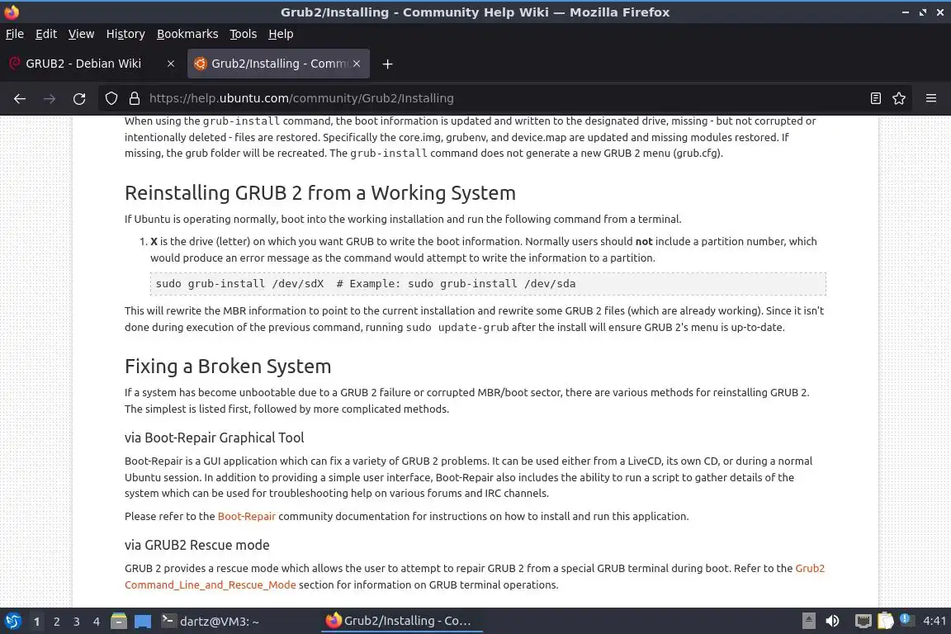Reload the current page

click(79, 98)
